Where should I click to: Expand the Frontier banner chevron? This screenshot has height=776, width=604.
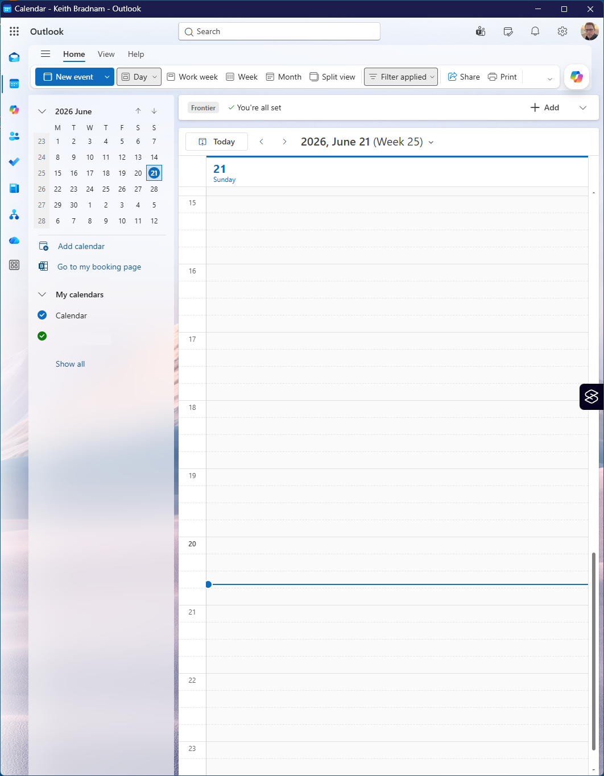[583, 107]
